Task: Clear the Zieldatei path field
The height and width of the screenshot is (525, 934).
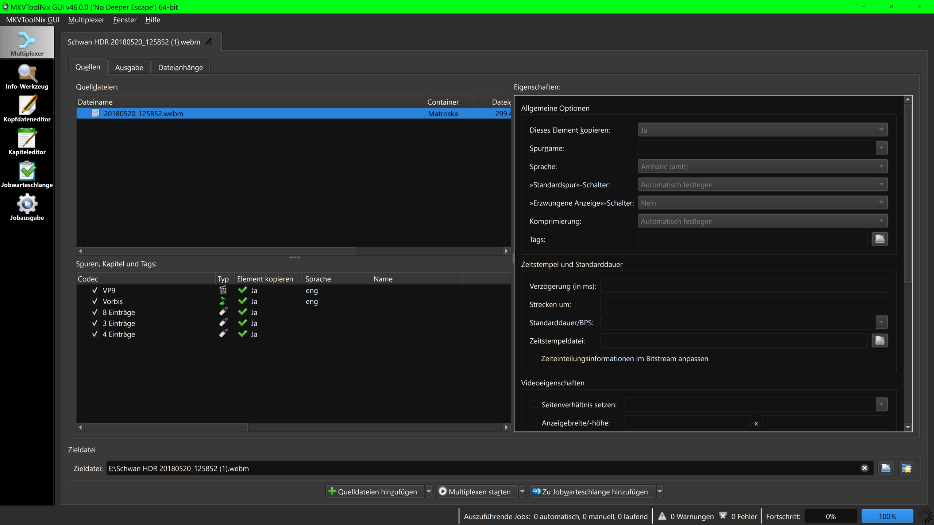Action: click(864, 468)
